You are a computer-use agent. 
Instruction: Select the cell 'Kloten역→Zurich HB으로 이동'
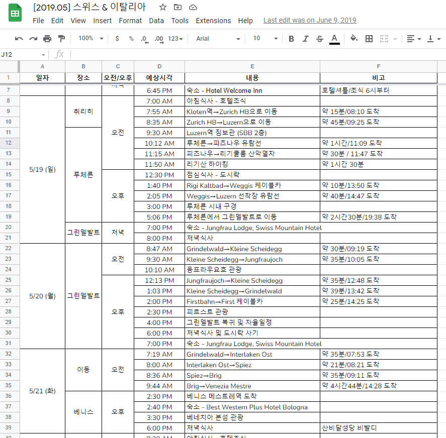252,112
